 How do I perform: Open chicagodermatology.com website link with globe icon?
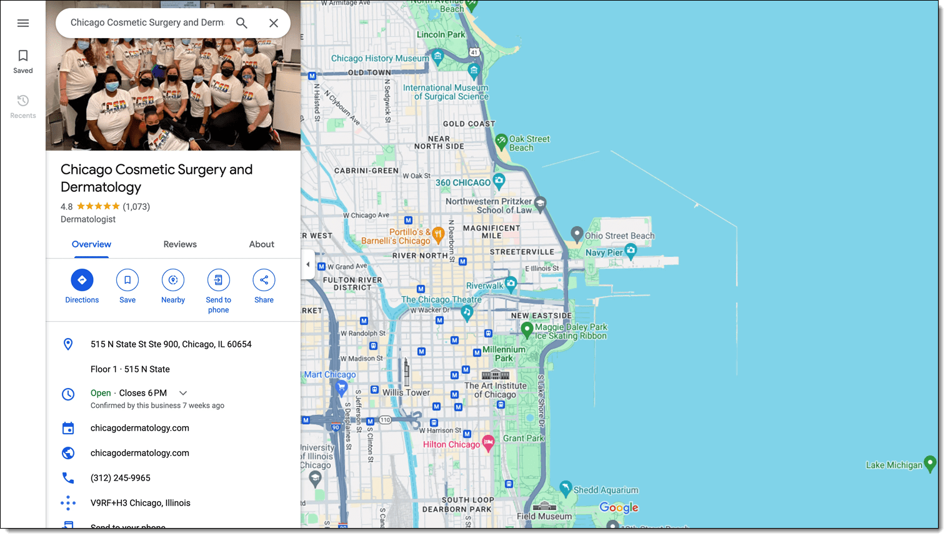pos(139,453)
